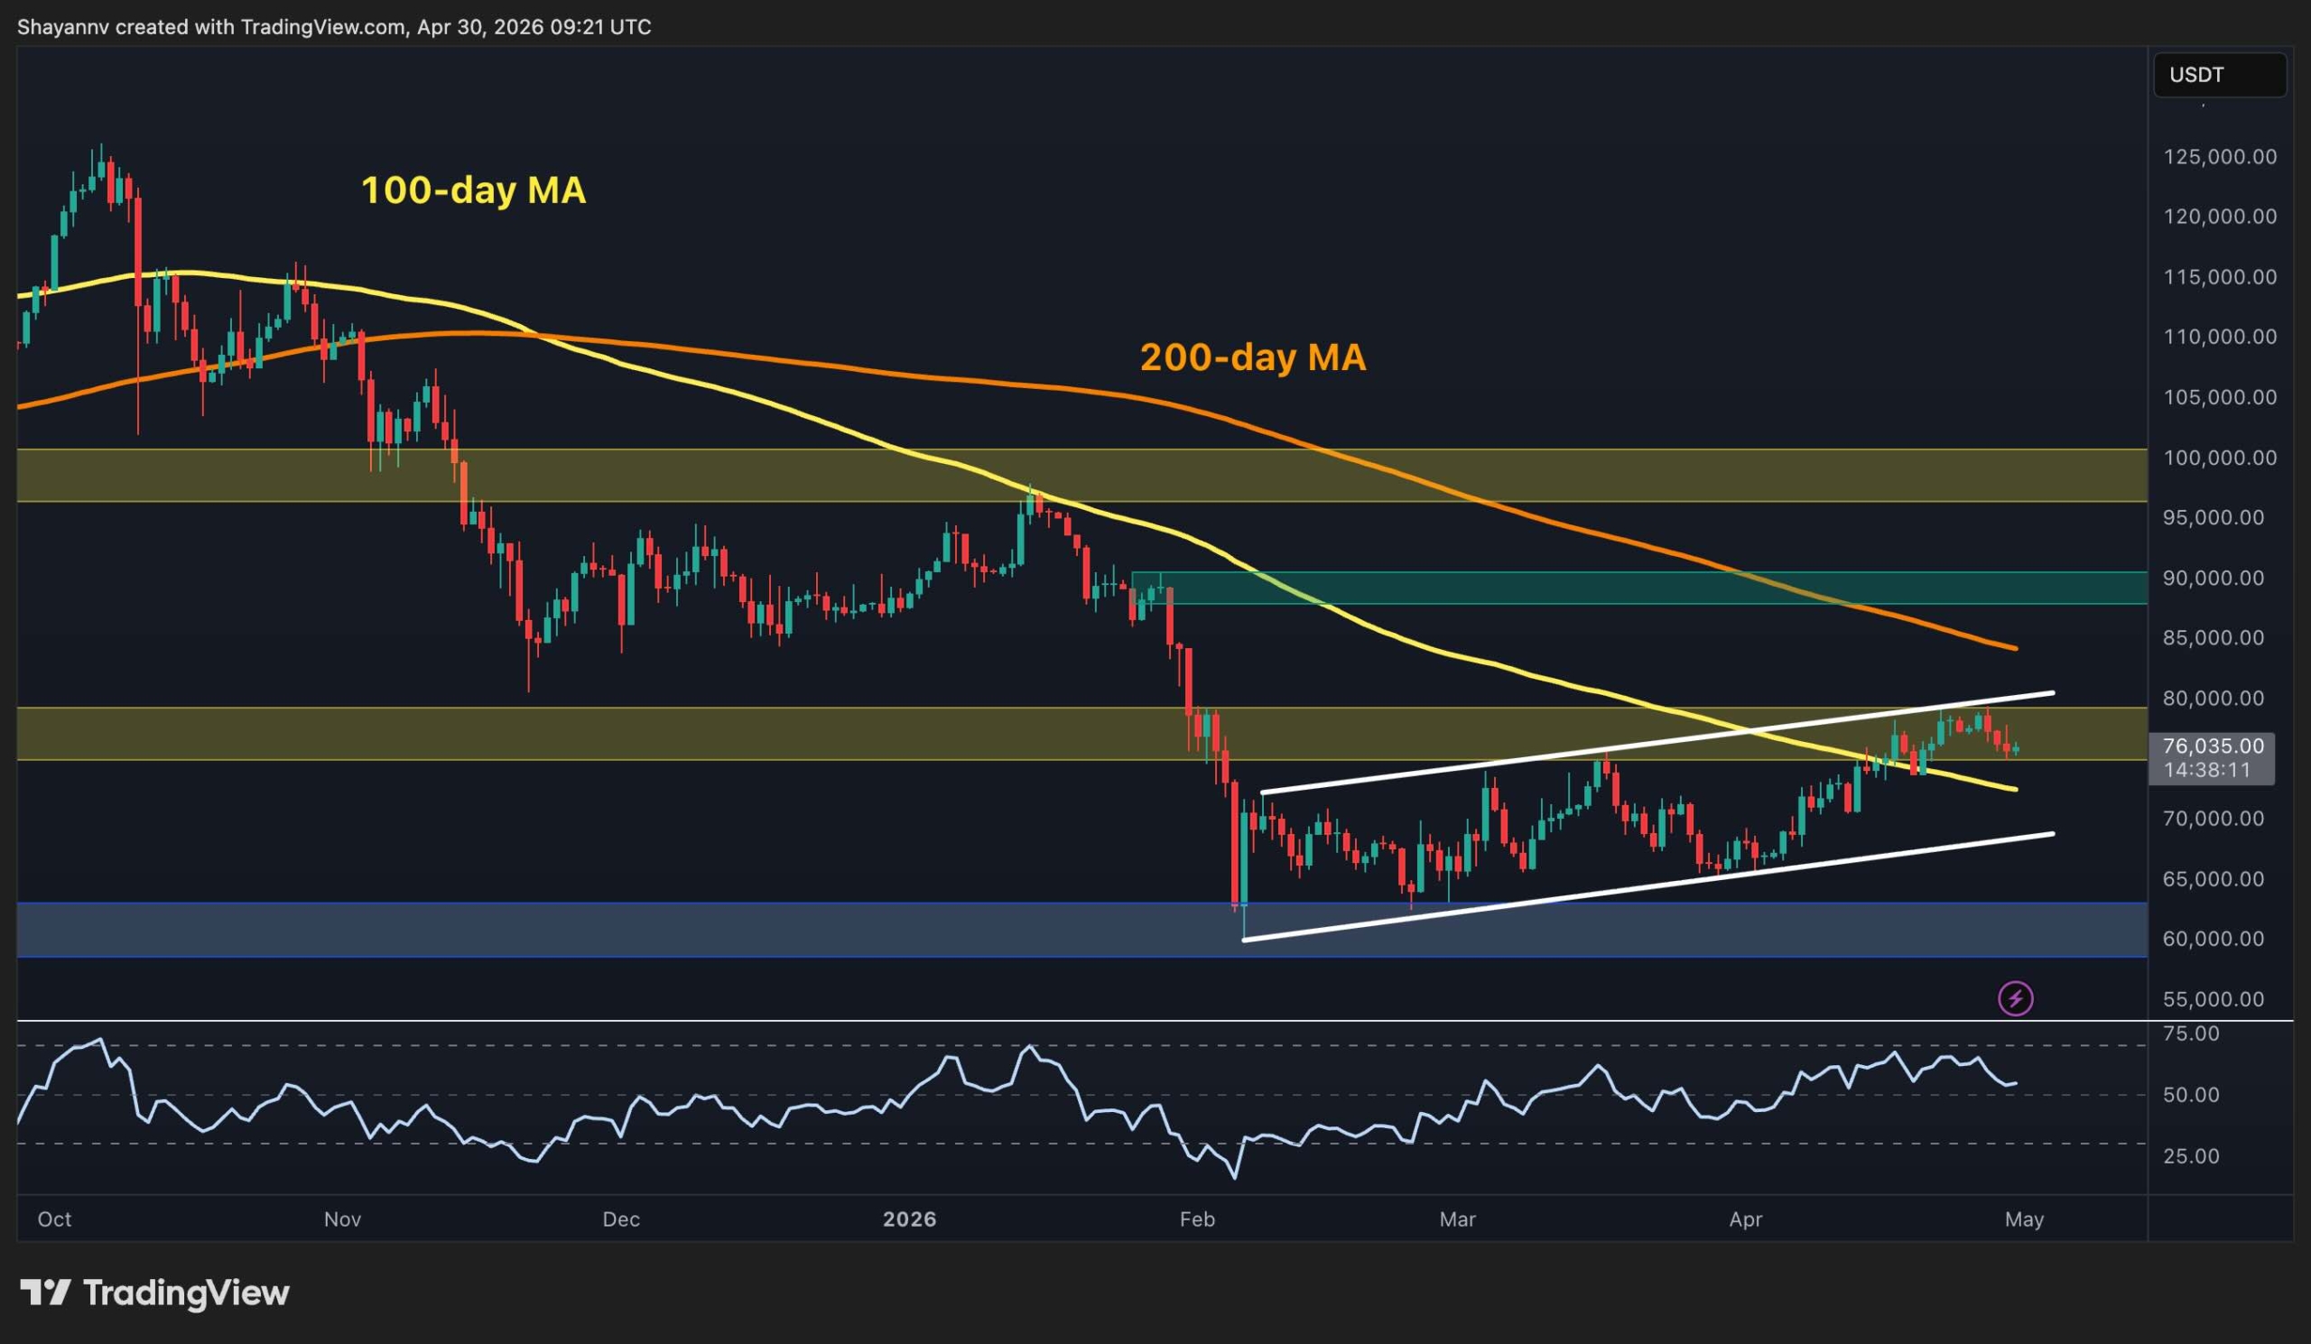The height and width of the screenshot is (1344, 2311).
Task: Open the TradingView logo link
Action: (x=154, y=1293)
